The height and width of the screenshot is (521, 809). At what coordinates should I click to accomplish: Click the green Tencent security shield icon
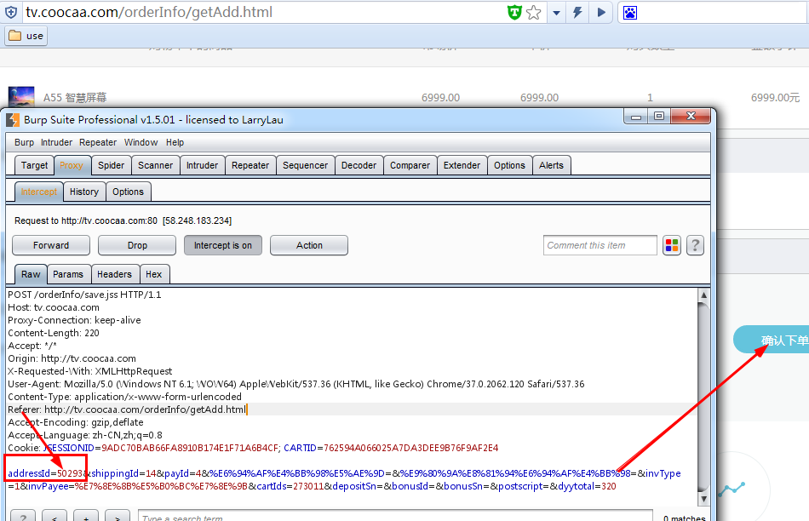pyautogui.click(x=514, y=13)
